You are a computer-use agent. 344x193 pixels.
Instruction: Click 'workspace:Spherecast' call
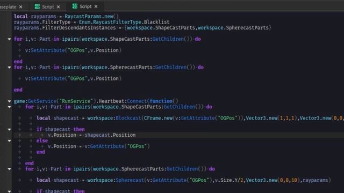pos(116,180)
